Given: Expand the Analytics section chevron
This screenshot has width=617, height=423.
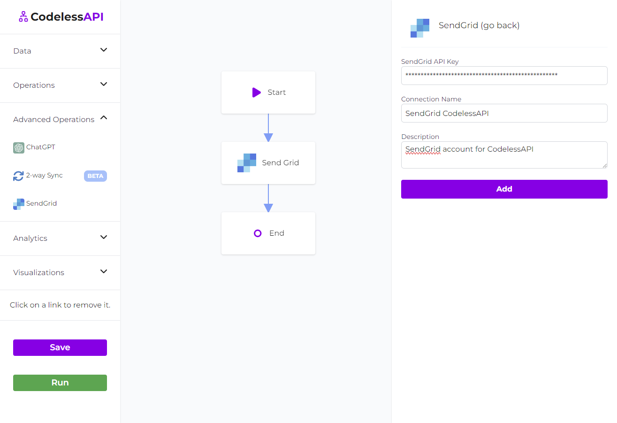Looking at the screenshot, I should point(104,237).
